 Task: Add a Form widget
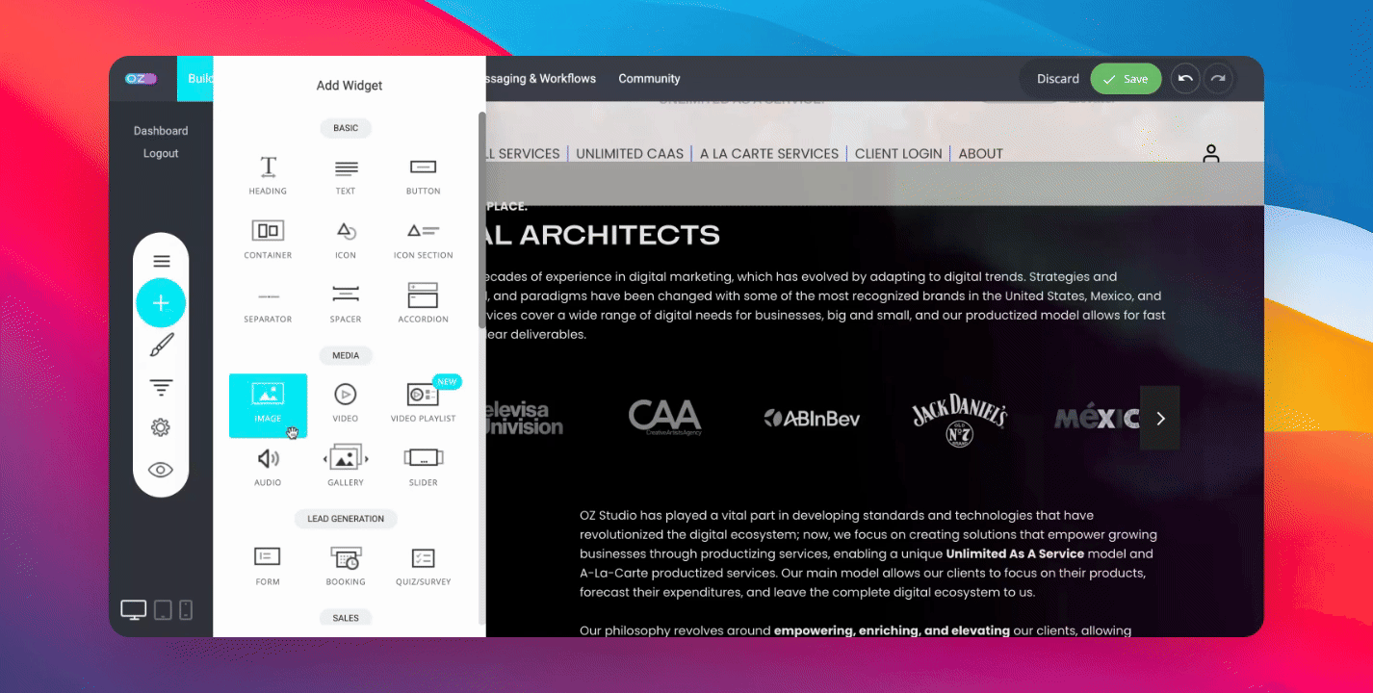pyautogui.click(x=268, y=566)
